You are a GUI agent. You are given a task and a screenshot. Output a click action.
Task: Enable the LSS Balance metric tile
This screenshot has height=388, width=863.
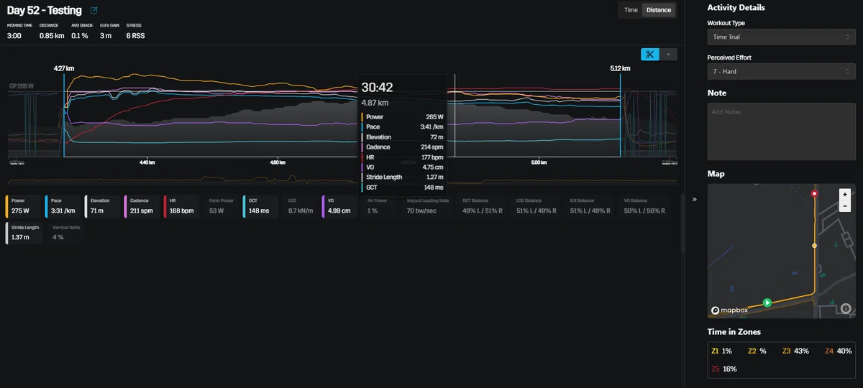(538, 206)
